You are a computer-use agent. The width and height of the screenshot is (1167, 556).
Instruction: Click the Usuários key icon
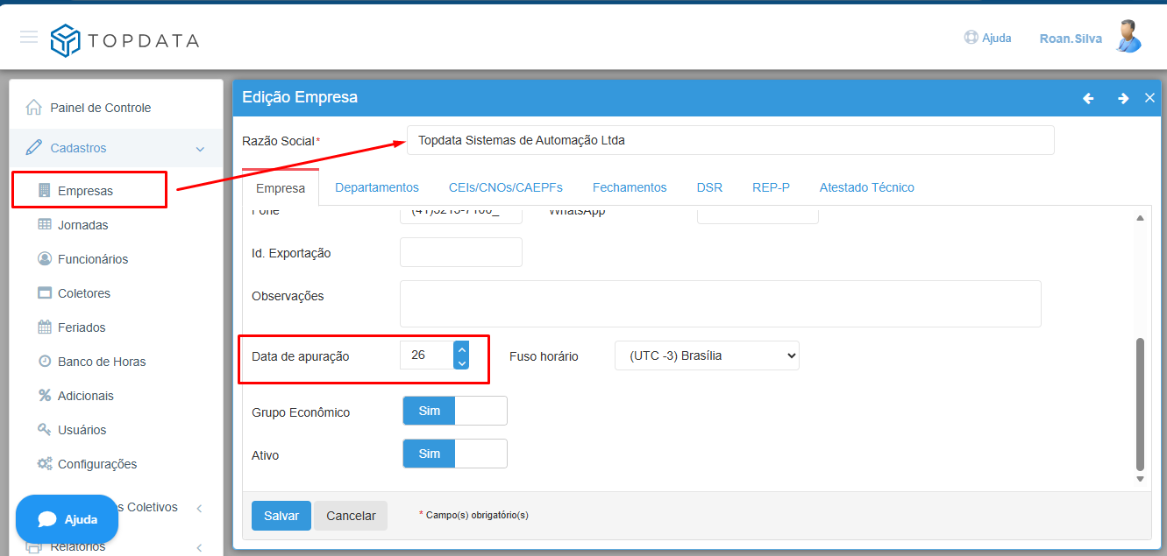point(45,429)
